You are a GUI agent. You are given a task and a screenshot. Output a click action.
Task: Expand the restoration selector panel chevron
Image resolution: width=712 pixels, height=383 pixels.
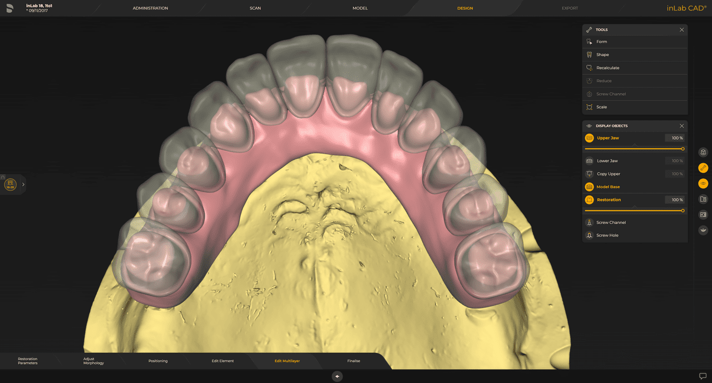point(23,184)
